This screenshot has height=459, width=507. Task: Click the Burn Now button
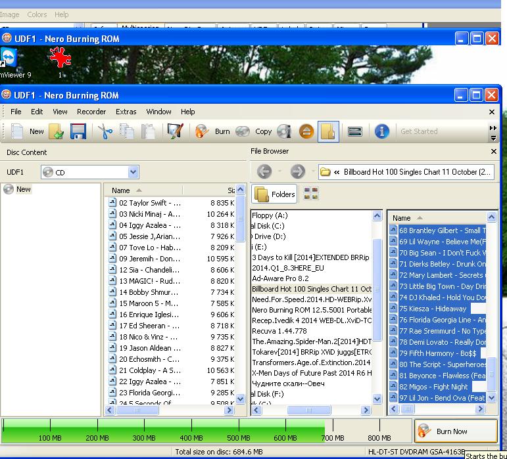(455, 431)
